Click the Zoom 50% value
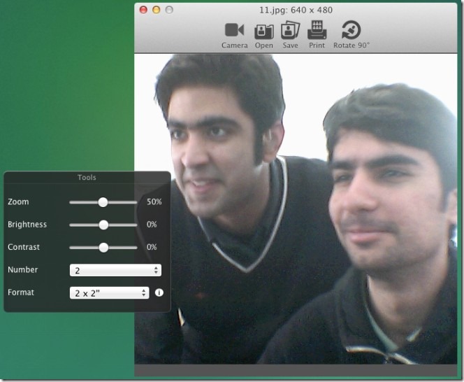Screen dimensions: 464x382 (154, 201)
